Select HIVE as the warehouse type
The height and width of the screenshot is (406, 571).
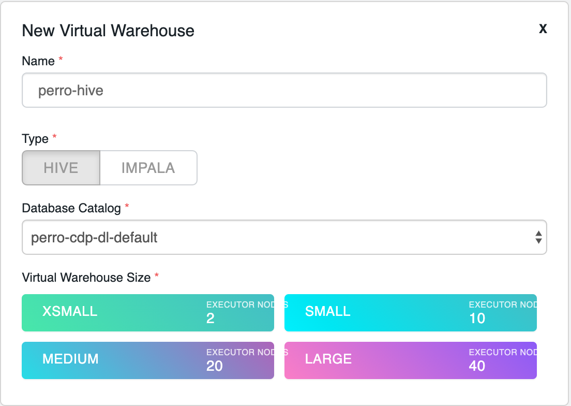click(x=61, y=167)
